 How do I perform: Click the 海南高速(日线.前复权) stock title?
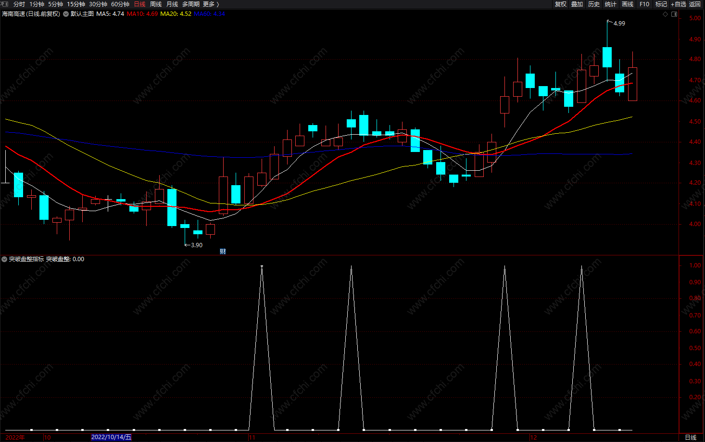point(31,14)
